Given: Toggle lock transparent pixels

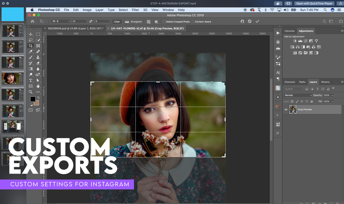Looking at the screenshot, I should pos(292,101).
